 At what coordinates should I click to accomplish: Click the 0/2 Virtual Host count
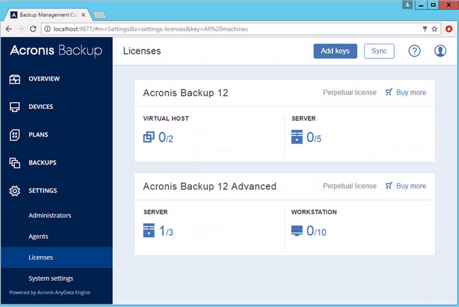point(165,138)
